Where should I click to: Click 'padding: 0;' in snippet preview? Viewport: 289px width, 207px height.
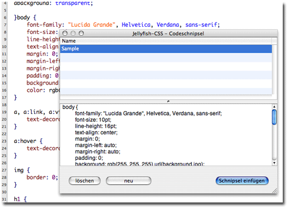pos(89,158)
